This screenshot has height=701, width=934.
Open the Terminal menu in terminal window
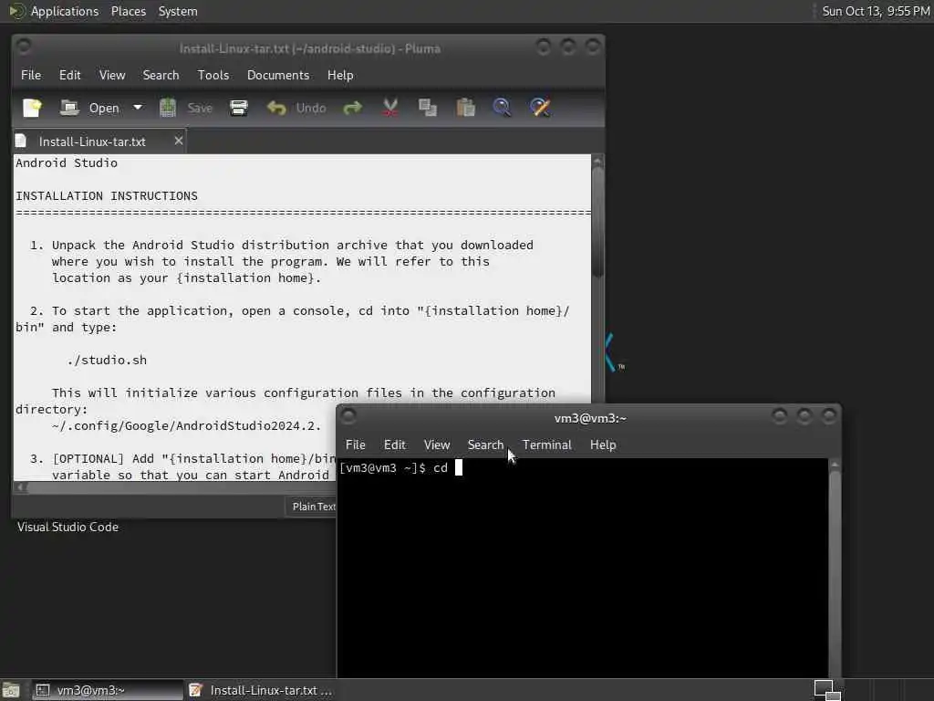pos(547,445)
